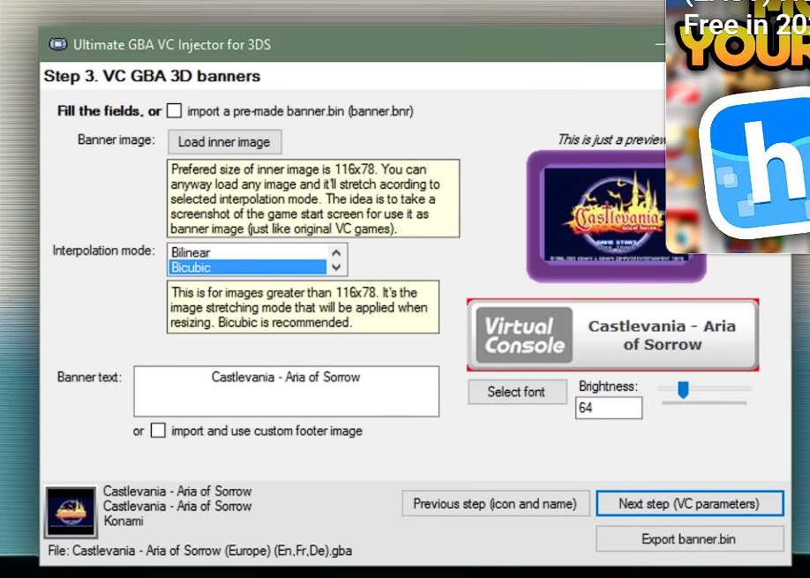Screen dimensions: 810x578
Task: Toggle import and use custom footer image
Action: click(x=158, y=431)
